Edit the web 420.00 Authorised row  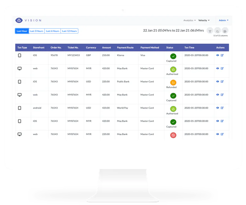click(222, 68)
